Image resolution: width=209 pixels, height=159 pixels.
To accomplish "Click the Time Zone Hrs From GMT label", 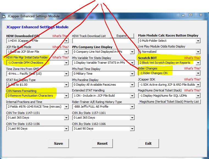I will [23, 69].
